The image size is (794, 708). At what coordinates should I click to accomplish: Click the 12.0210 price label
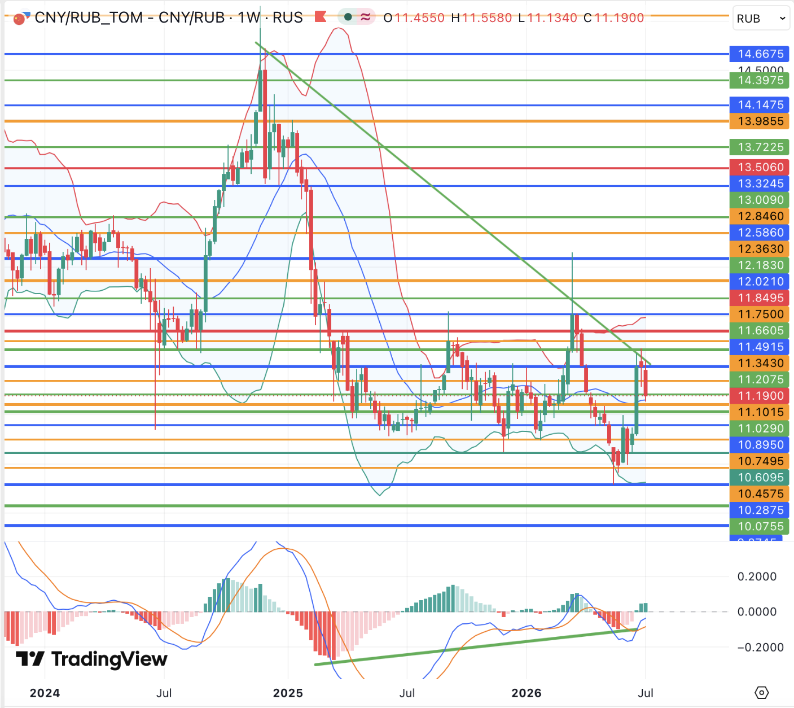[x=760, y=282]
